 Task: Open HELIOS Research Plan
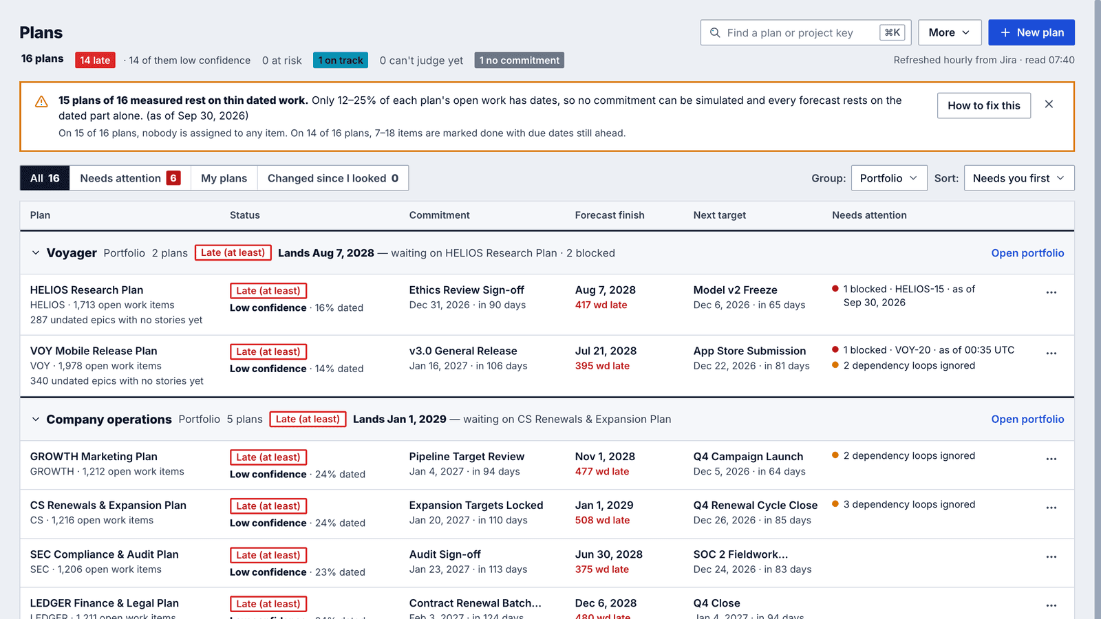87,290
